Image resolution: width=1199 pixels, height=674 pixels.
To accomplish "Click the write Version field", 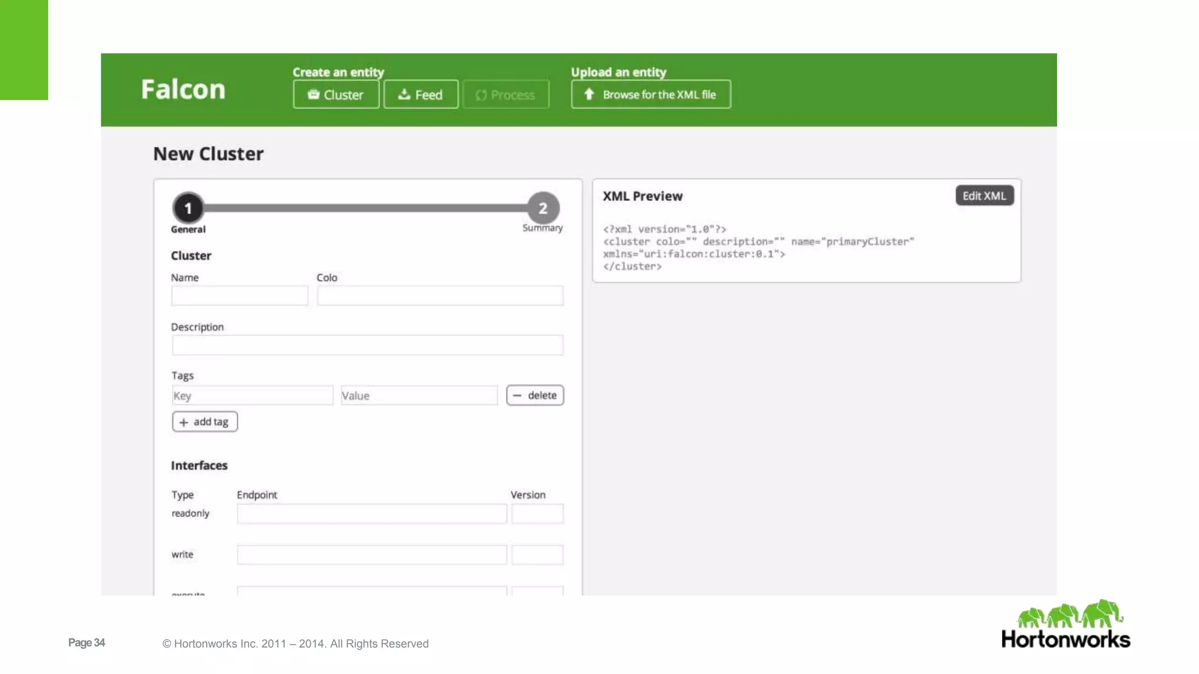I will point(537,555).
